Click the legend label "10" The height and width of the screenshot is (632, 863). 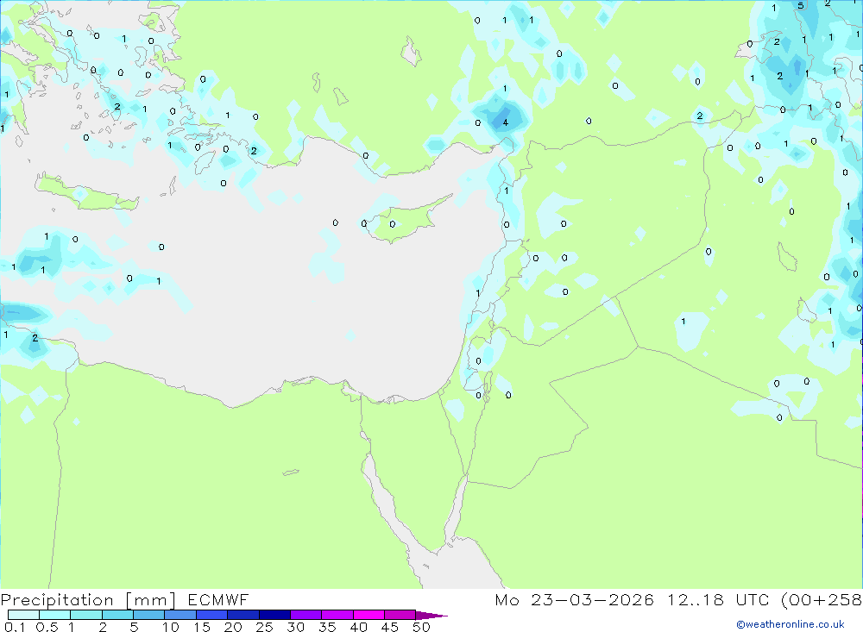point(171,627)
